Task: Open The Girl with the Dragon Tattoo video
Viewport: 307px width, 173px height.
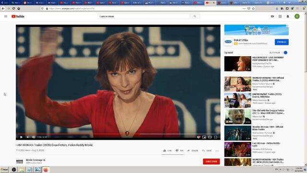Action: [x=238, y=117]
